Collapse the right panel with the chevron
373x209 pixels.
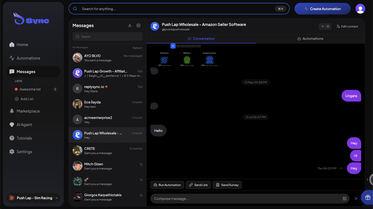pyautogui.click(x=368, y=179)
